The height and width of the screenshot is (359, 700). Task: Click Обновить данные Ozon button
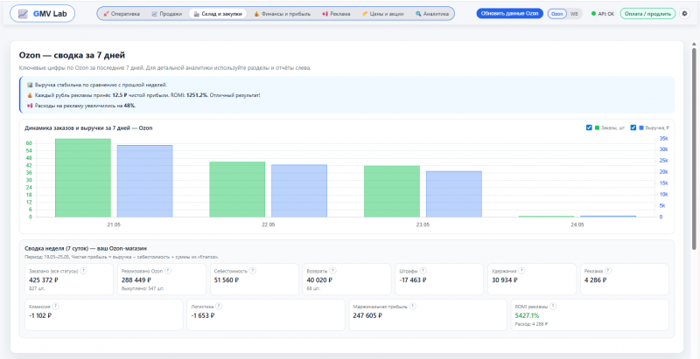[509, 14]
